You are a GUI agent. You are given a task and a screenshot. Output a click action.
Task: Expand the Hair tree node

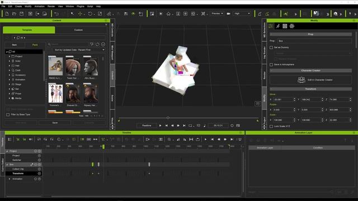[x=10, y=66]
